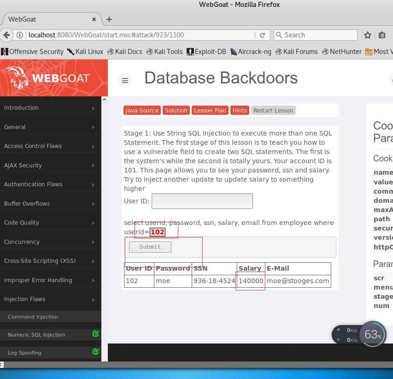Open a new tab with plus icon
Image resolution: width=393 pixels, height=379 pixels.
[x=109, y=19]
